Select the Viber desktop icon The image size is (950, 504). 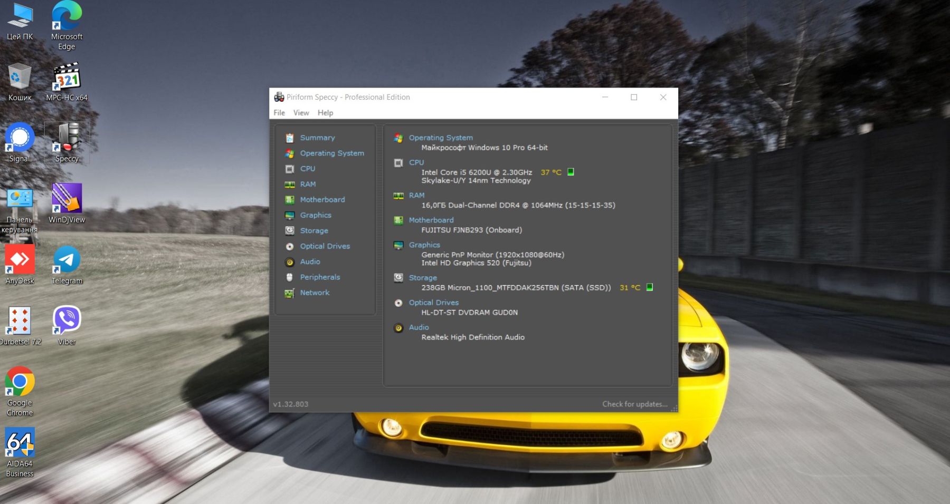[66, 326]
